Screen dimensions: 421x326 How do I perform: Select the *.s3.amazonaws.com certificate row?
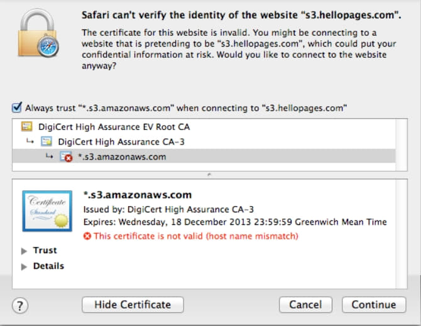(204, 156)
